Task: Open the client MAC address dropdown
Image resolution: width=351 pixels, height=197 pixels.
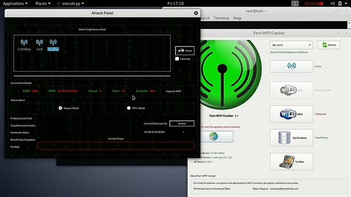Action: (x=165, y=132)
